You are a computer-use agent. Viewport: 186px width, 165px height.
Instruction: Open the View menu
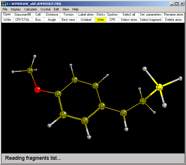66,9
